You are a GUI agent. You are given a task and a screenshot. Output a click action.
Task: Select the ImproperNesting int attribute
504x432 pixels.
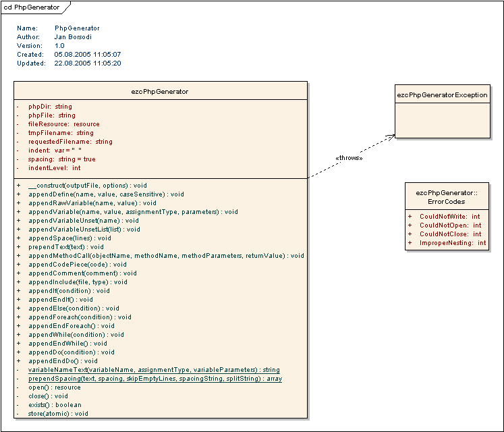pos(452,243)
